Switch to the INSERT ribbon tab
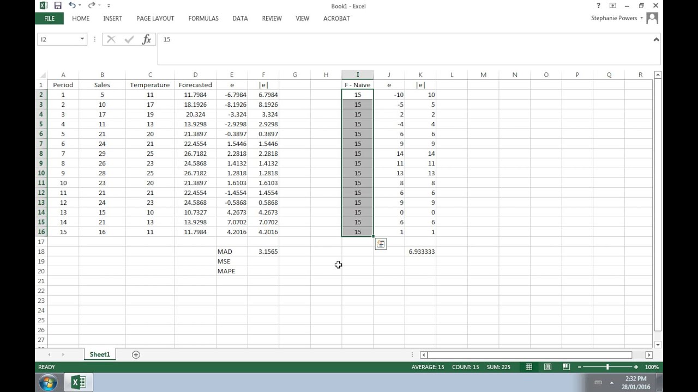Screen dimensions: 698x392 [113, 18]
